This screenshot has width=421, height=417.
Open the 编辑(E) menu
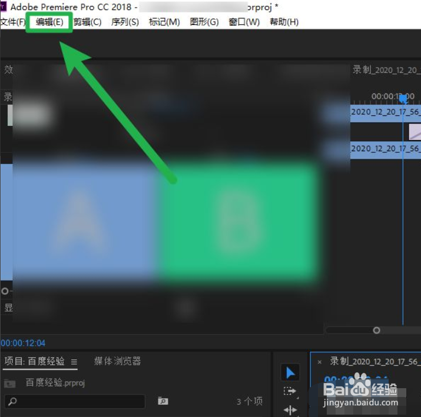(x=49, y=22)
